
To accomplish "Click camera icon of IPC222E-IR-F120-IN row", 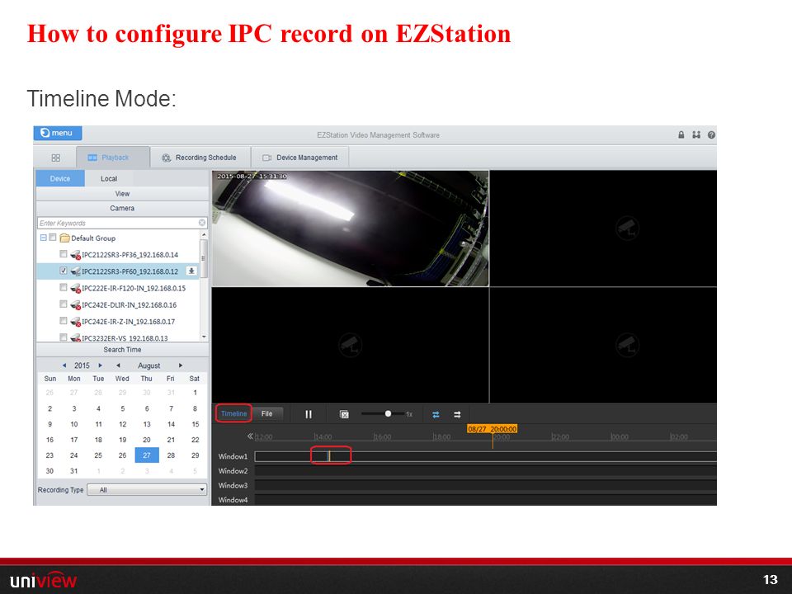I will tap(75, 288).
